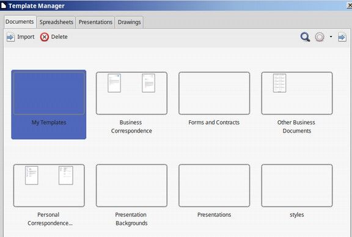Click the My Templates label text

point(49,123)
